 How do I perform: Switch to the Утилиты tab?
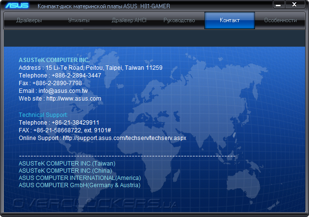click(79, 20)
